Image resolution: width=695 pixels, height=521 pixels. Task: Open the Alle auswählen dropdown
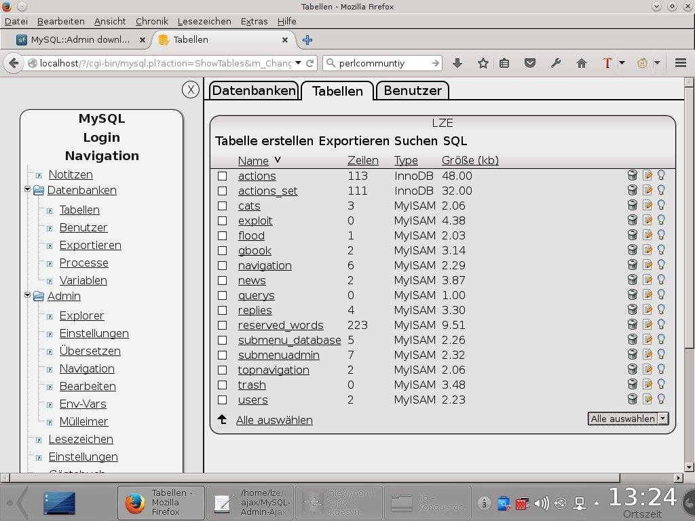tap(662, 419)
